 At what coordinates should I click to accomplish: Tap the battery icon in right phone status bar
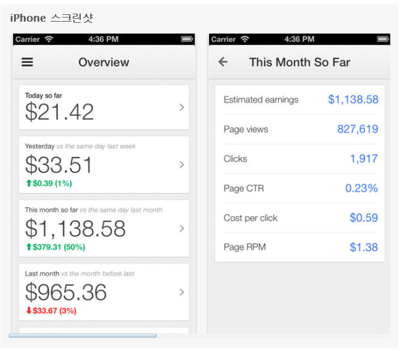(383, 39)
